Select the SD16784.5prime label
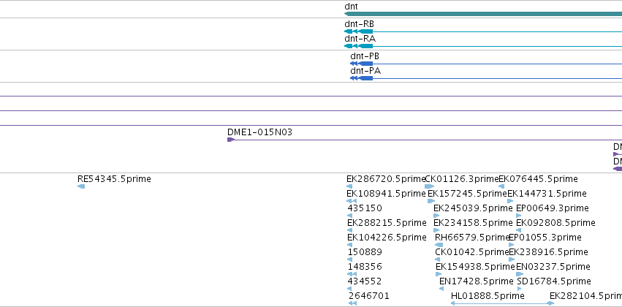 coord(554,281)
